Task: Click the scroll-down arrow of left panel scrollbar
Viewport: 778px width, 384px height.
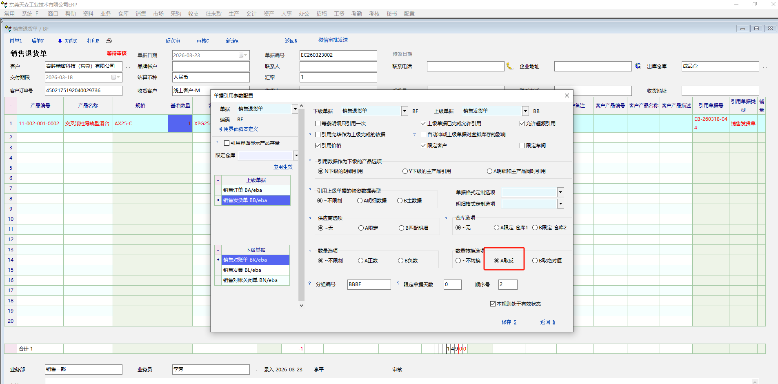Action: click(x=301, y=305)
